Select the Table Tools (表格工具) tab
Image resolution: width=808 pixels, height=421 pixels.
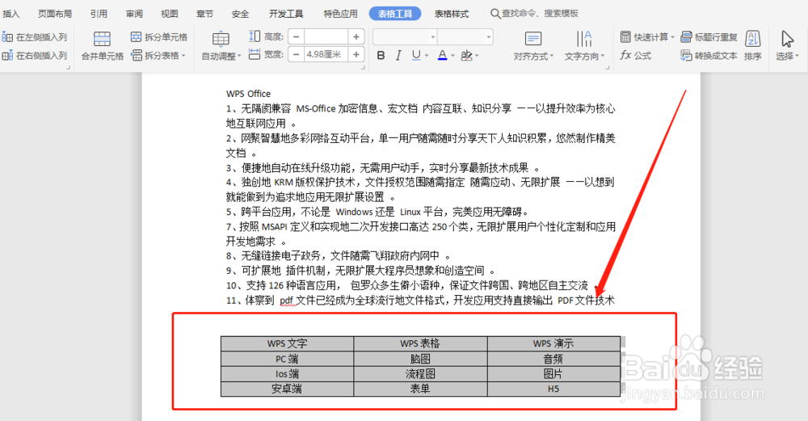(395, 14)
